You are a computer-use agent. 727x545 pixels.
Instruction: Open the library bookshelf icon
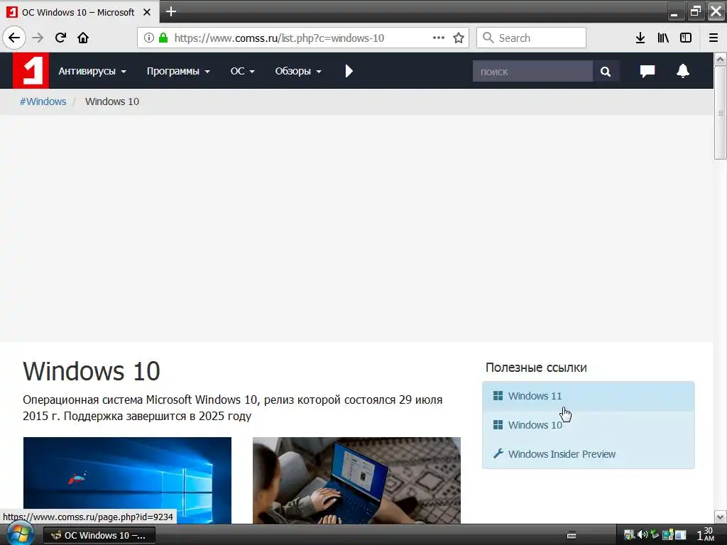click(663, 38)
